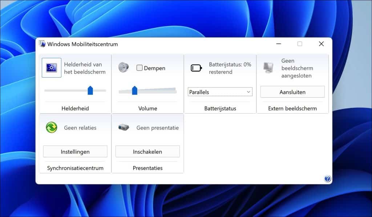The width and height of the screenshot is (372, 217).
Task: Click the 'Geen beeldscherm aangesloten' text
Action: coord(297,68)
